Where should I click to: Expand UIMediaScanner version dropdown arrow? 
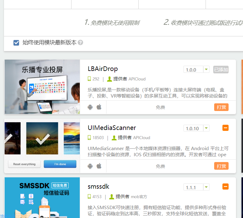[206, 128]
